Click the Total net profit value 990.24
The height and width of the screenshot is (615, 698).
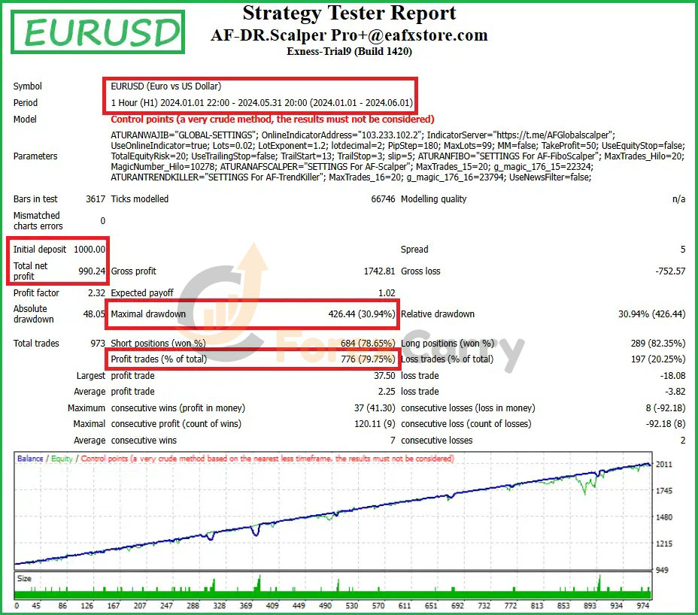click(92, 271)
